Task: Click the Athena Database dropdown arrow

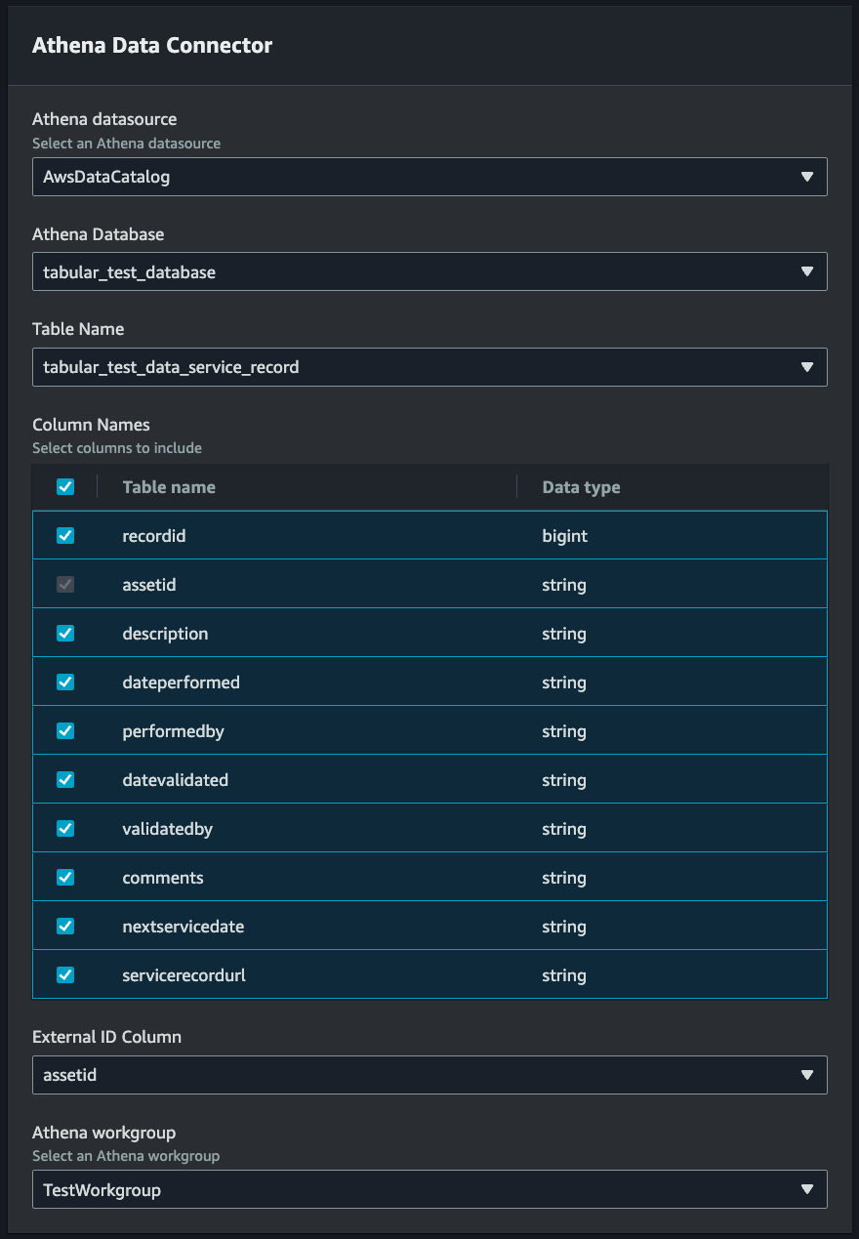Action: (807, 271)
